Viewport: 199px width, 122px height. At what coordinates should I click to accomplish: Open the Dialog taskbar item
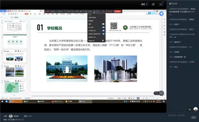[x=85, y=101]
